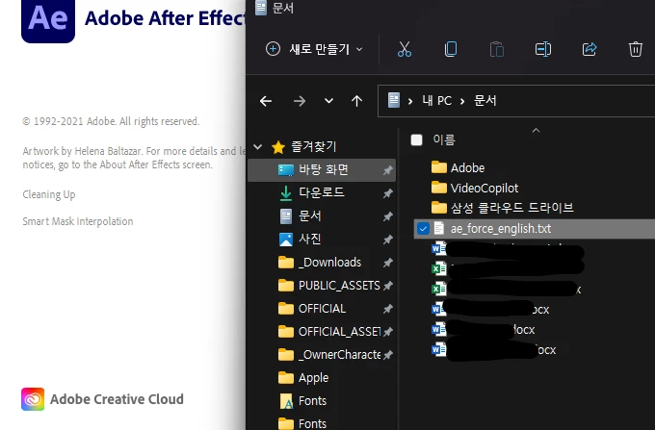Screen dimensions: 655x430
Task: Click 문서 breadcrumb in address bar
Action: click(485, 100)
